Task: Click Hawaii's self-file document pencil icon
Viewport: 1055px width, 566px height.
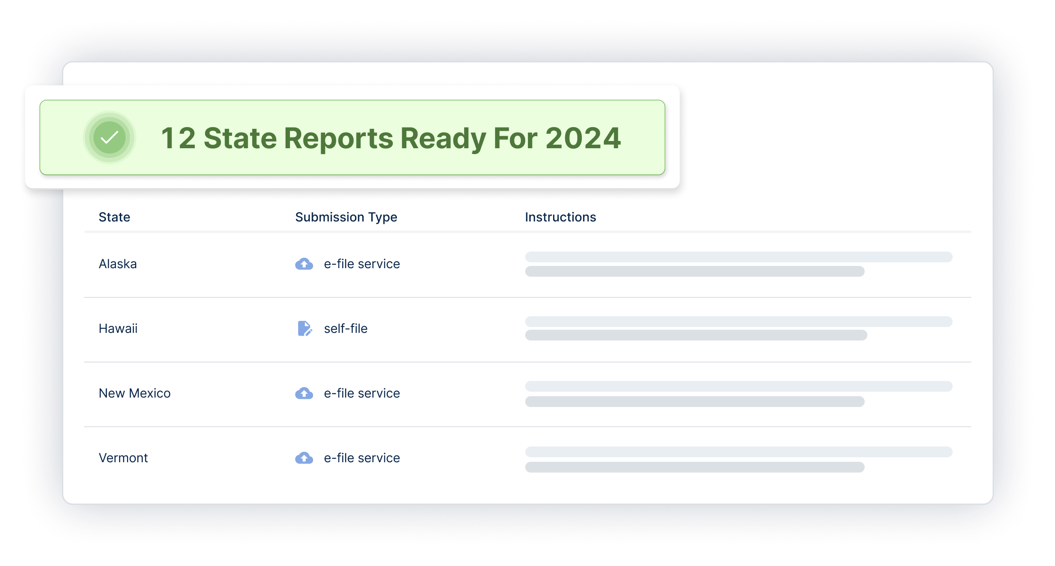Action: (304, 328)
